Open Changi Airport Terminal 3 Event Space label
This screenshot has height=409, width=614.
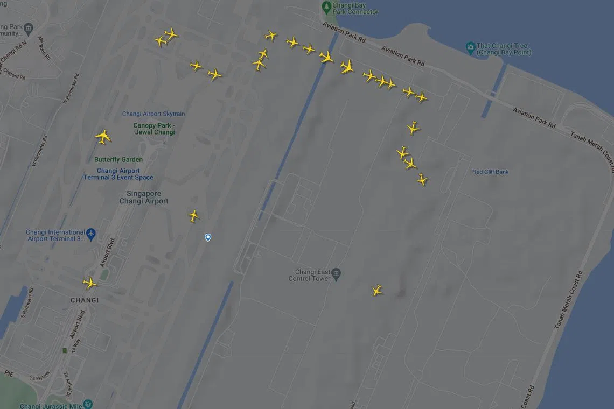(x=118, y=174)
